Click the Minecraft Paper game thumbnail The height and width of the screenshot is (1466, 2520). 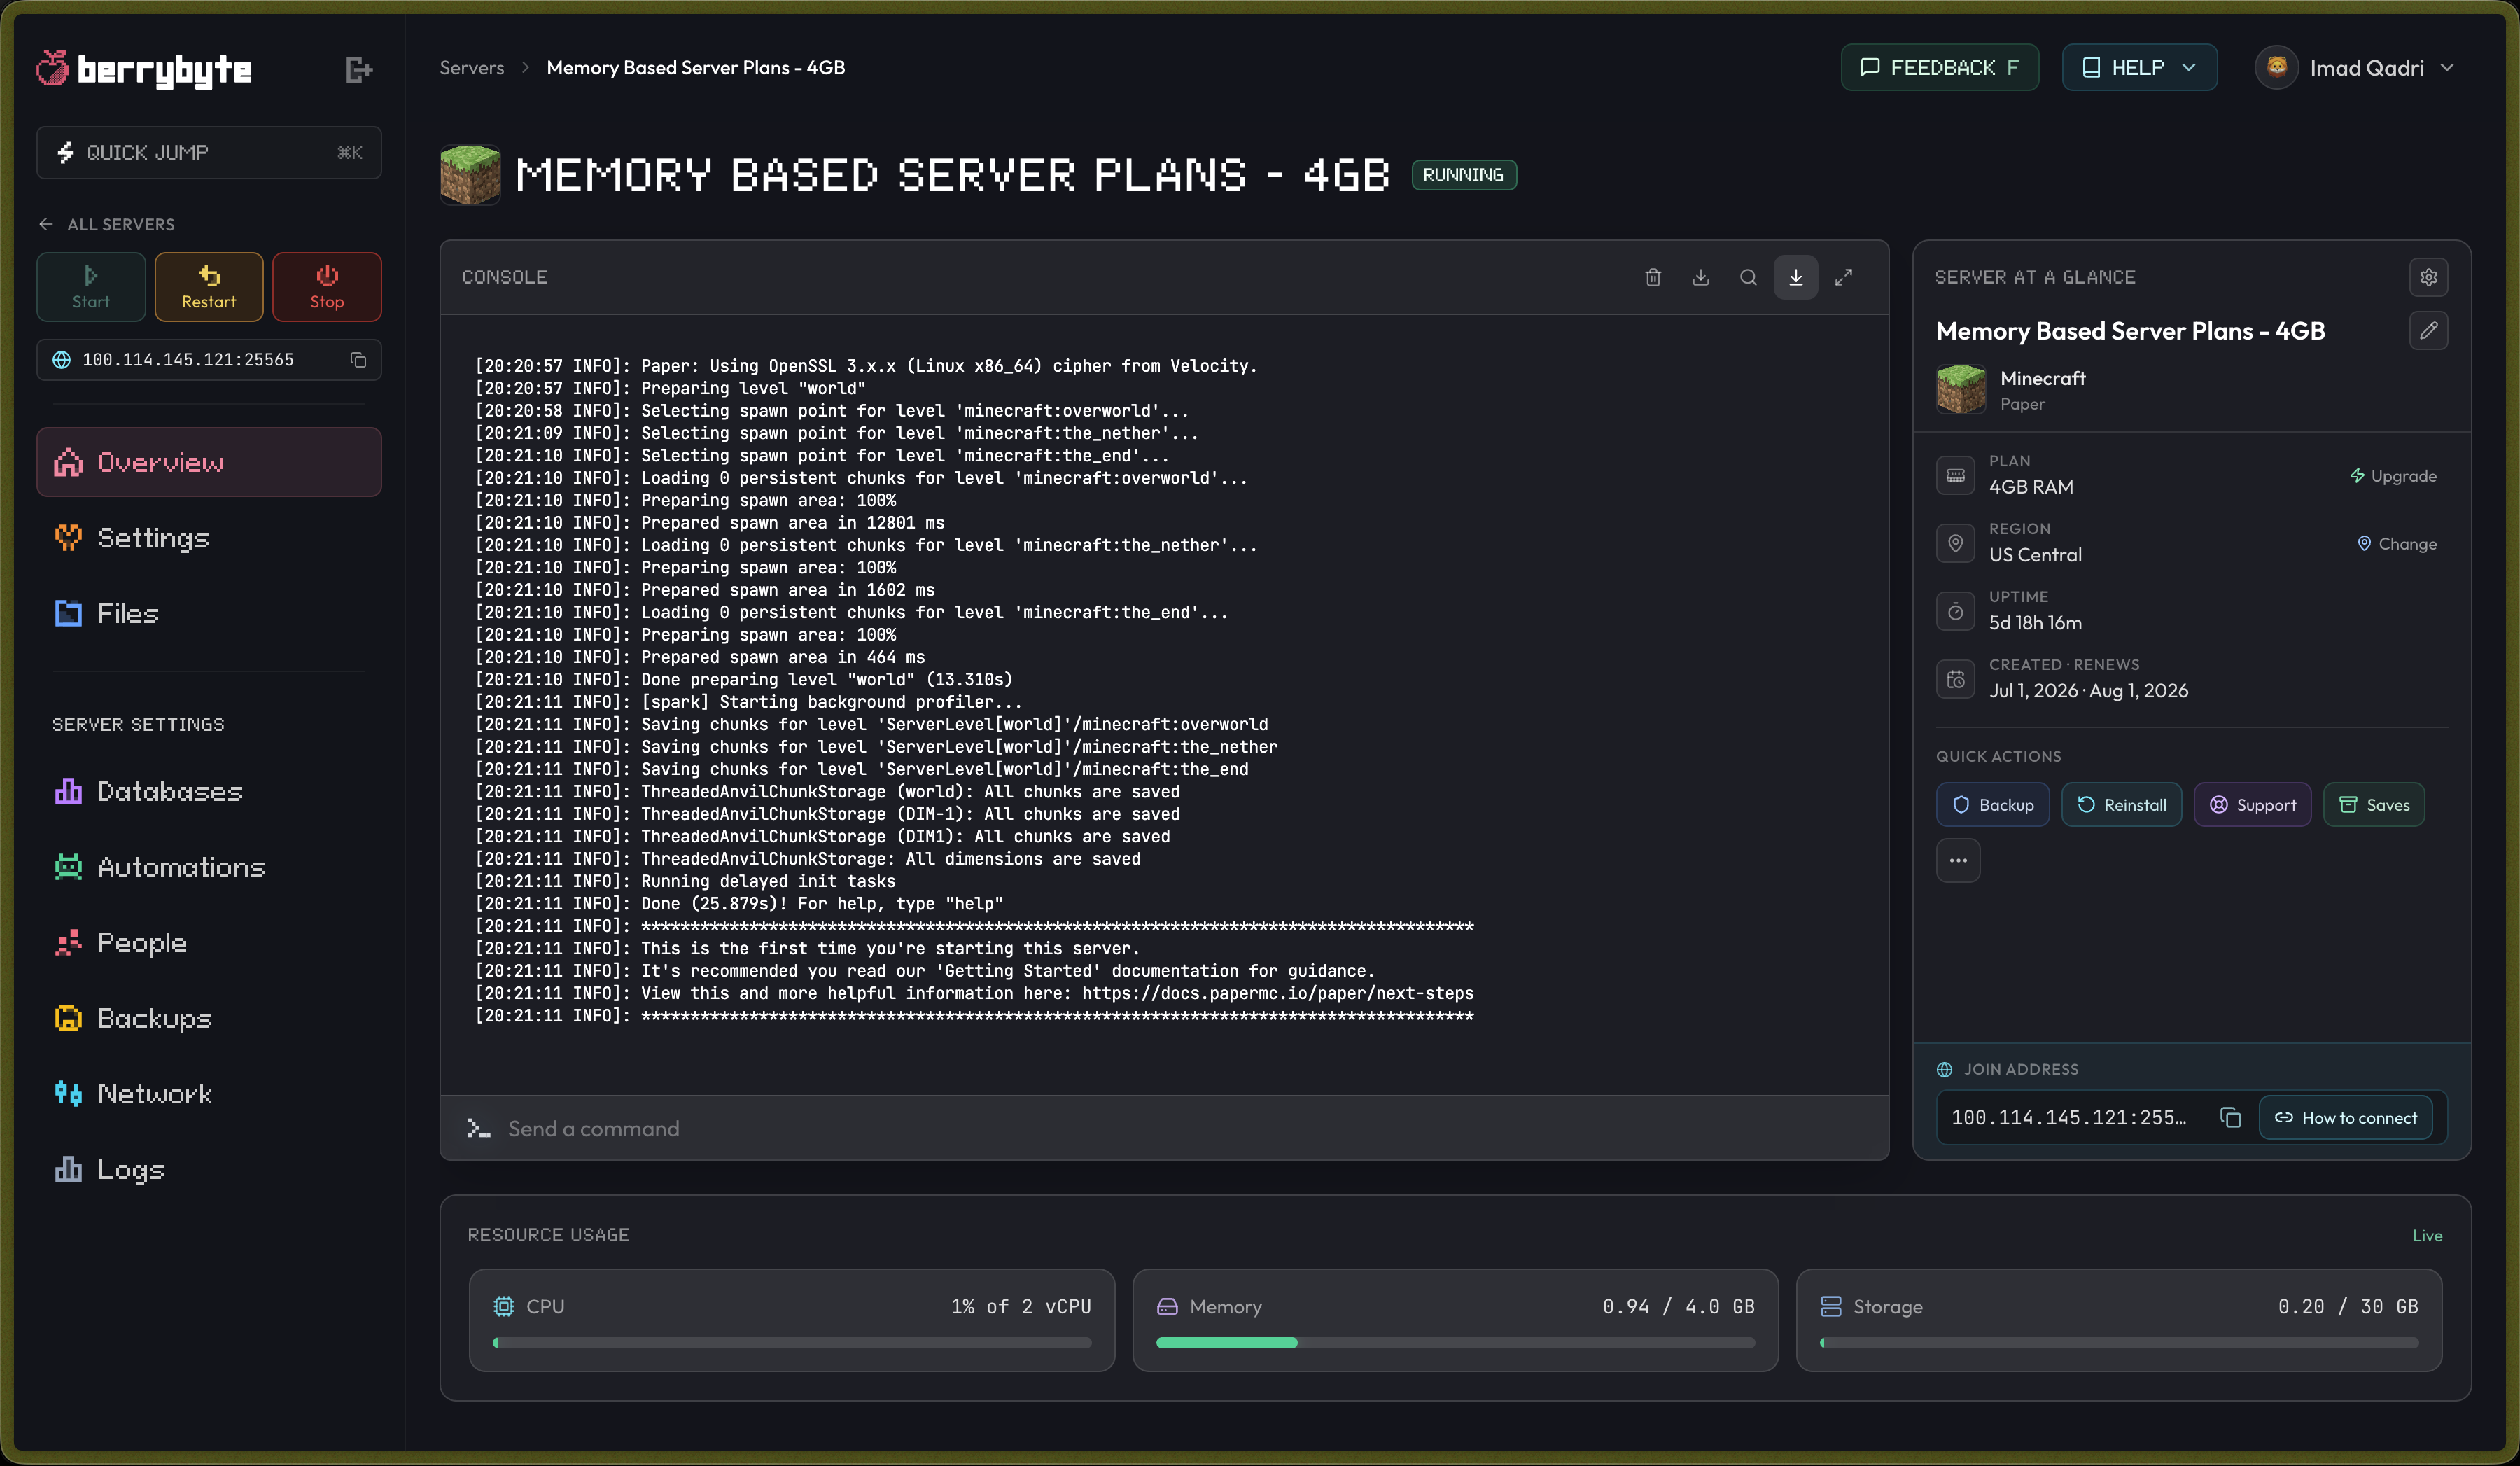pos(1960,389)
